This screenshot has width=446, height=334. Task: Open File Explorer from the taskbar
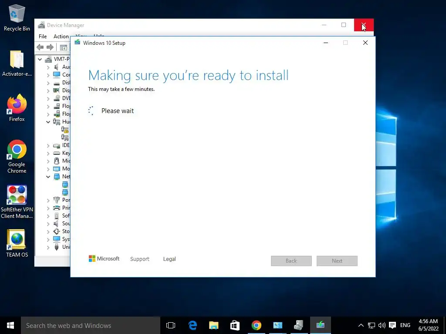pos(213,325)
